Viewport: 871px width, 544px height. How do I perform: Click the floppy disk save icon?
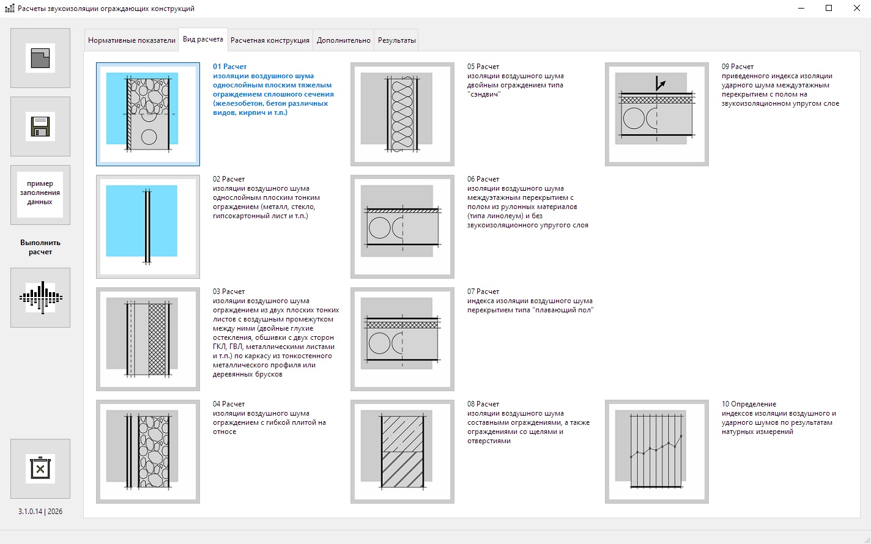40,127
